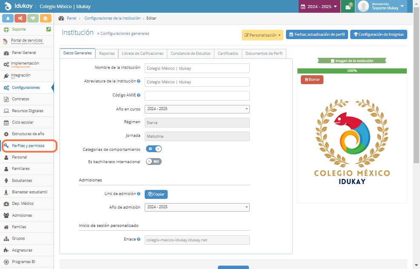Click the green 100% upload progress bar
Image resolution: width=420 pixels, height=269 pixels.
[x=352, y=71]
